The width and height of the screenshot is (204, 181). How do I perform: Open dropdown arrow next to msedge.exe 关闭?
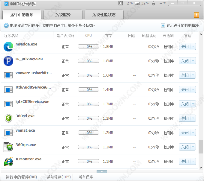click(x=193, y=46)
